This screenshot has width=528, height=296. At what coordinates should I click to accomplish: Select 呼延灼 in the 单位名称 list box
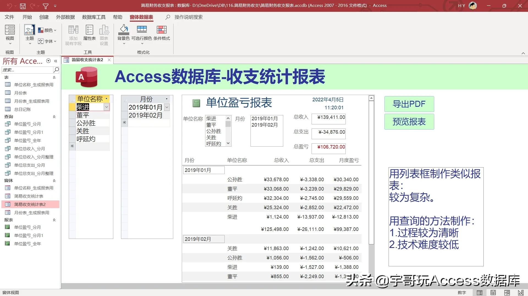[x=214, y=144]
